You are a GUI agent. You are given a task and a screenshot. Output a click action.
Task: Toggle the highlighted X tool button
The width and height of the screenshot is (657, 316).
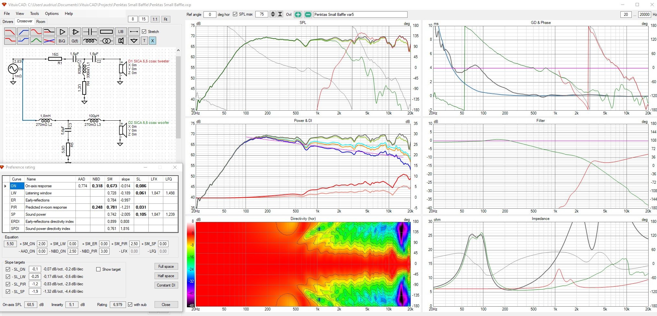[x=153, y=41]
